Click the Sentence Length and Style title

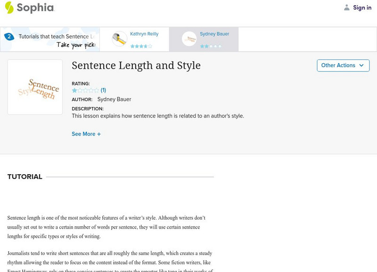tap(136, 66)
